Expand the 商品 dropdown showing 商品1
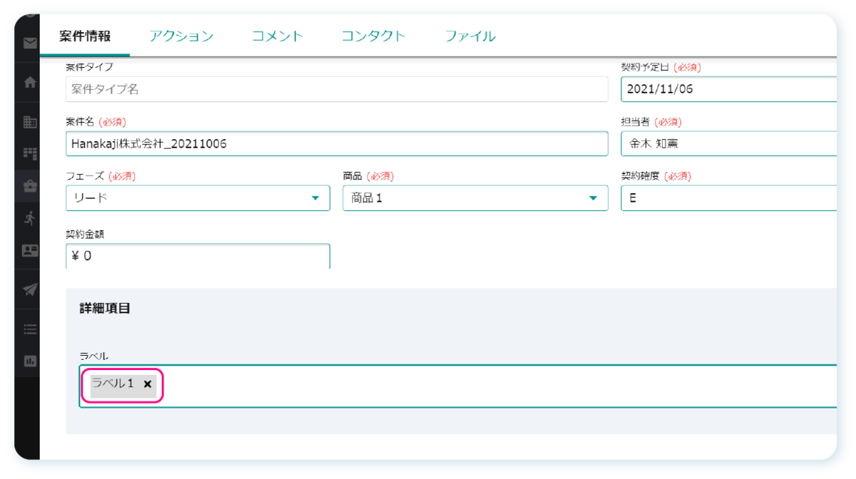The height and width of the screenshot is (479, 856). click(475, 198)
